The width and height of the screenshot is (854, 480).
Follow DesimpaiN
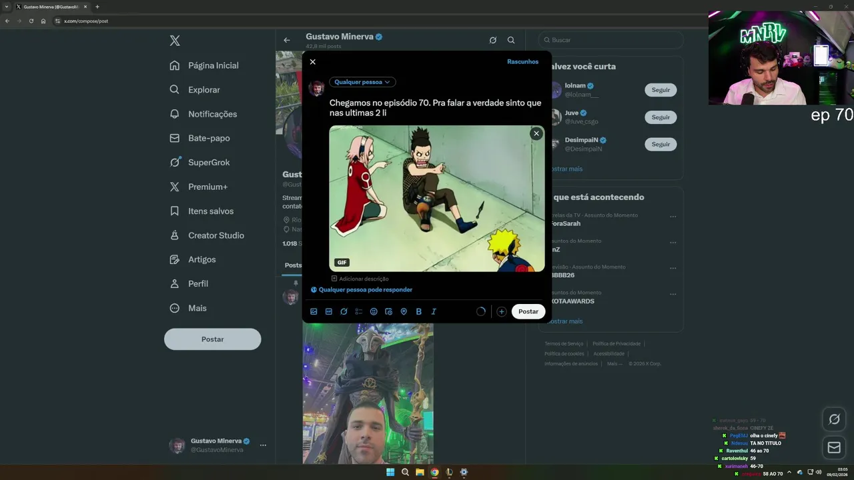tap(661, 144)
